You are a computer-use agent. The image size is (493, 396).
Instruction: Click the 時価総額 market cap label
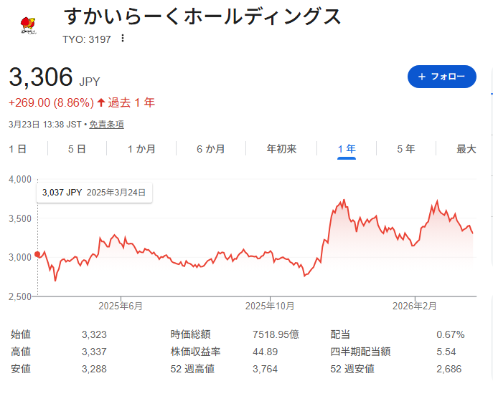(x=190, y=334)
